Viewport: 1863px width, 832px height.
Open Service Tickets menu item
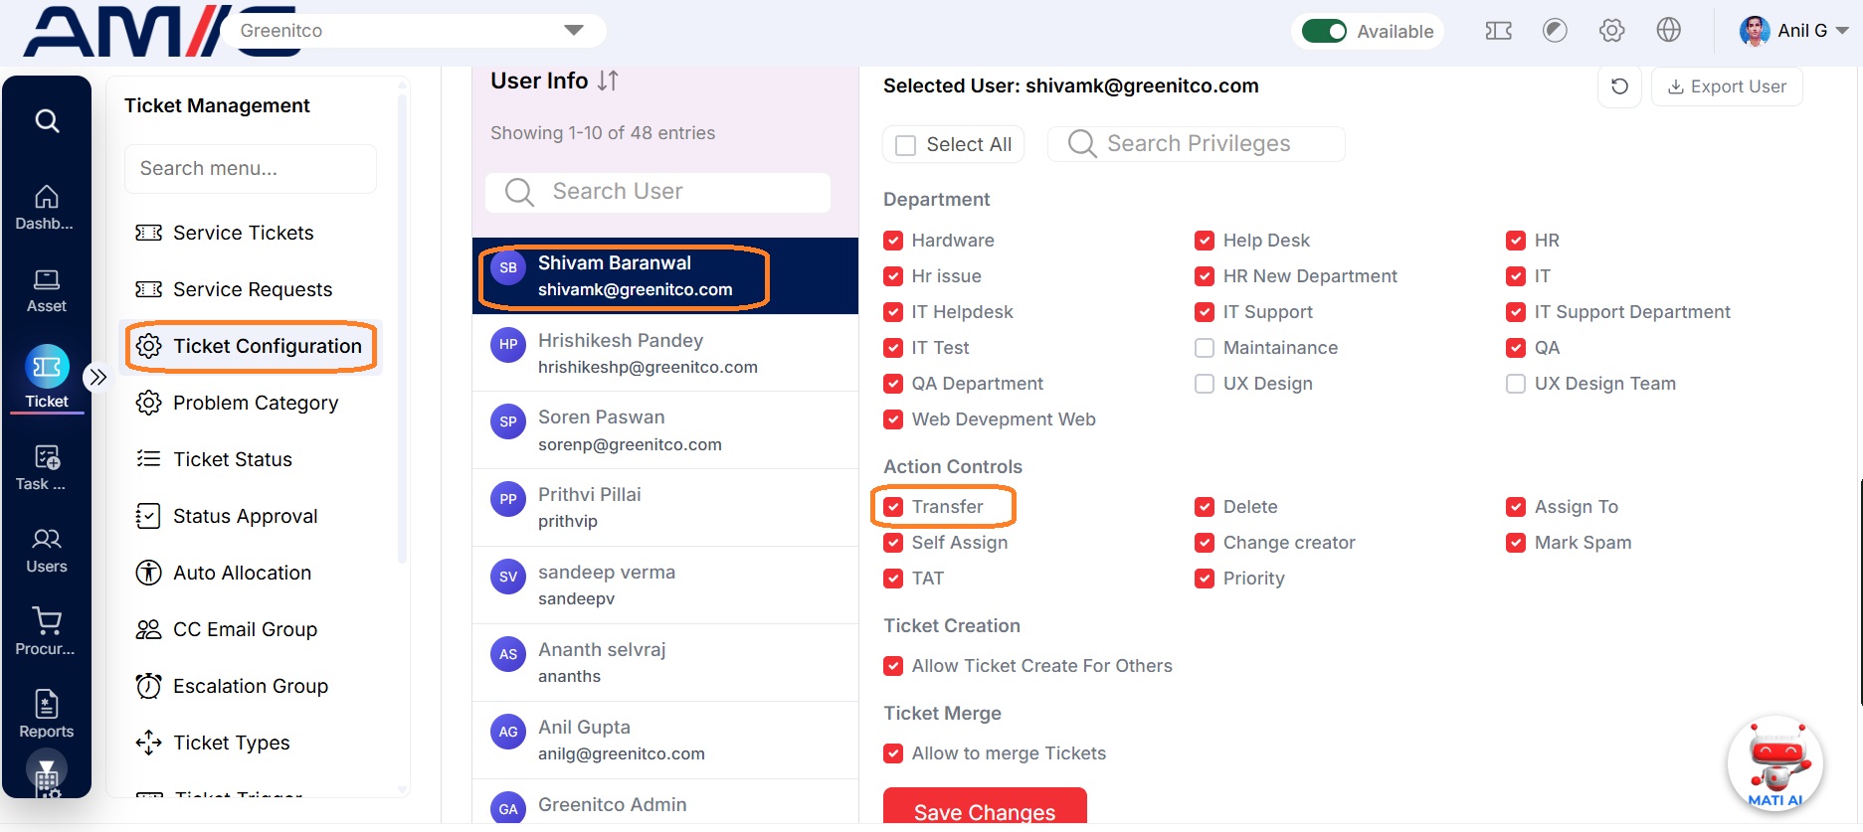pyautogui.click(x=250, y=233)
